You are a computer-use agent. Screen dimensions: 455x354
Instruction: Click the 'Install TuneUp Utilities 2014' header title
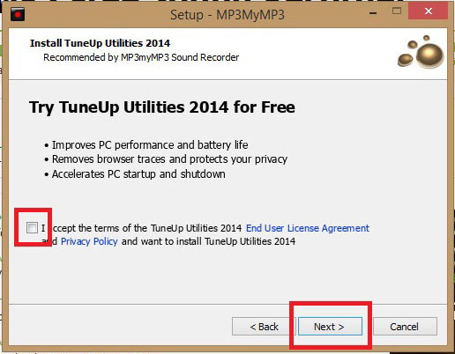[x=100, y=43]
